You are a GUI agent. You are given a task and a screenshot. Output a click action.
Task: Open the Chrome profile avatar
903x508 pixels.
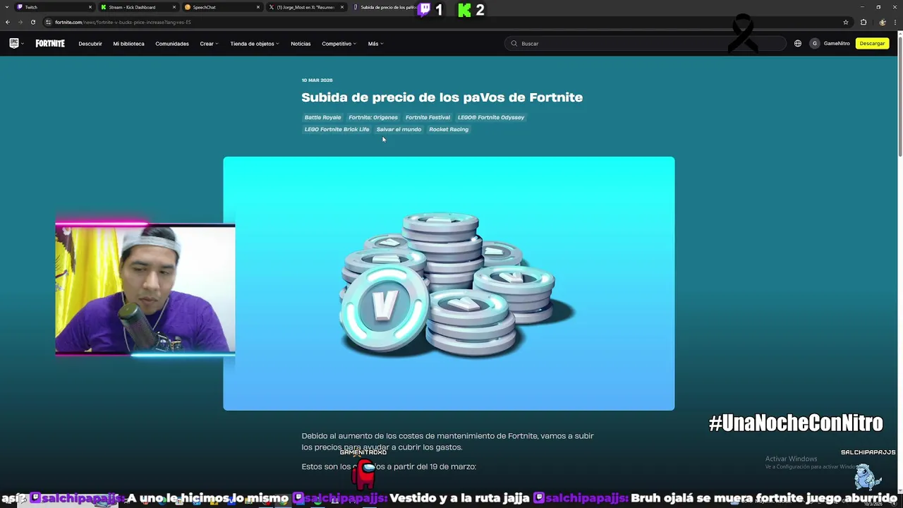coord(883,22)
